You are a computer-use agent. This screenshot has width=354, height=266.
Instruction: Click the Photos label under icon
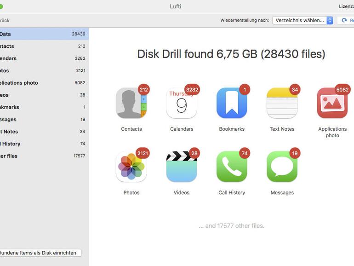tap(131, 192)
